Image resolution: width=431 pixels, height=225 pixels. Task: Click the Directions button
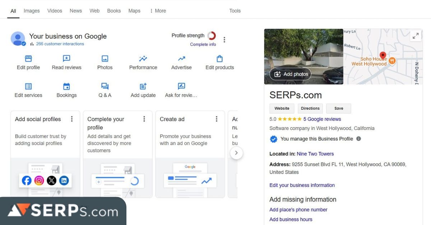(310, 109)
